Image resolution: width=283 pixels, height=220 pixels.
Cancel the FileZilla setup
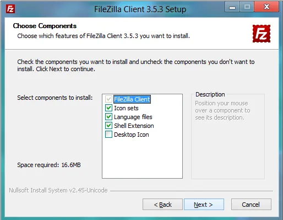(251, 204)
